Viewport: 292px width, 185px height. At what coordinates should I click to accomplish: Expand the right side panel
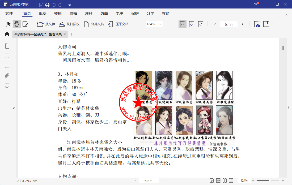(289, 107)
